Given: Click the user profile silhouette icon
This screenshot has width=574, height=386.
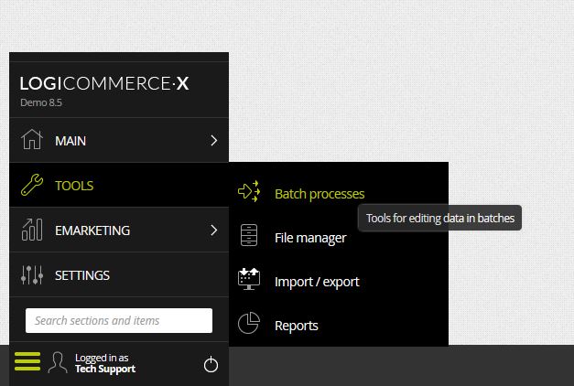Looking at the screenshot, I should coord(58,362).
